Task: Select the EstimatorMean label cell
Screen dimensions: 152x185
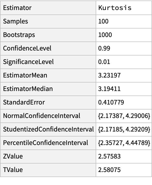Action: 25,75
